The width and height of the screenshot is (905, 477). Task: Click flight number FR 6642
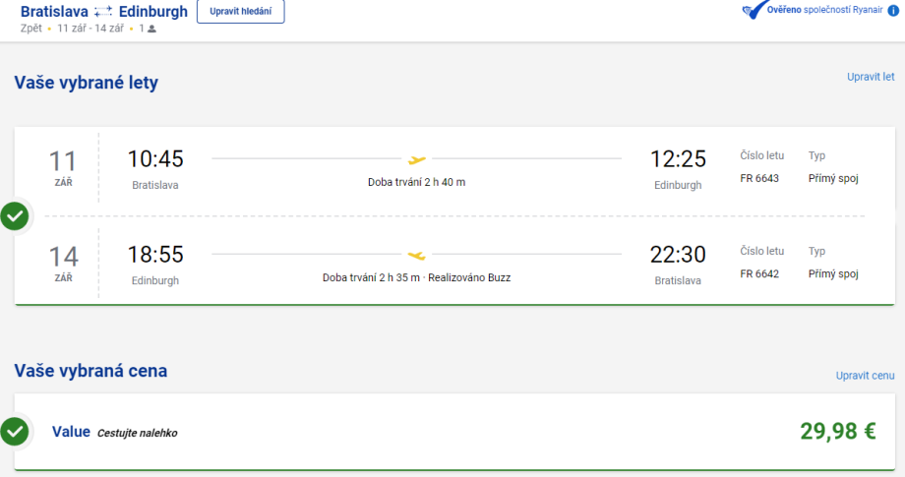point(759,273)
